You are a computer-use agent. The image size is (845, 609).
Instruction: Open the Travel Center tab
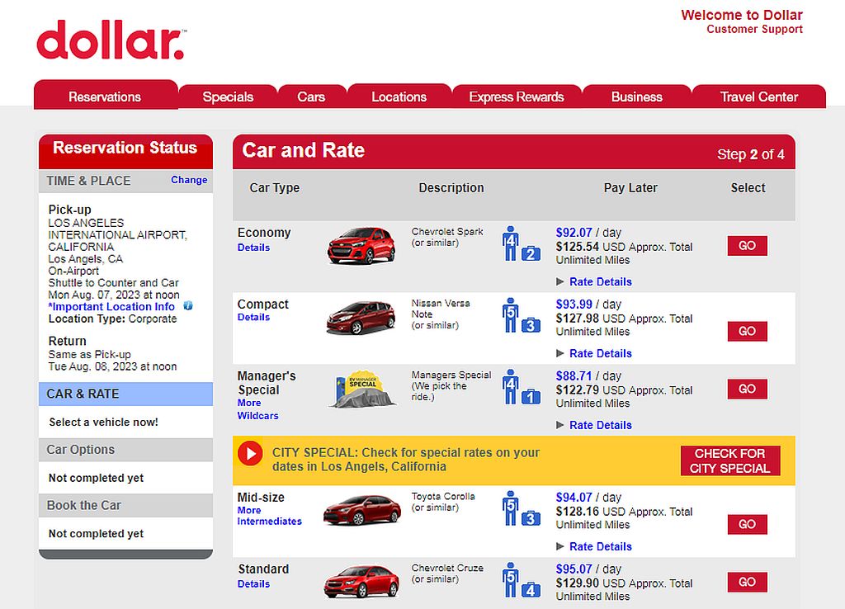click(758, 97)
